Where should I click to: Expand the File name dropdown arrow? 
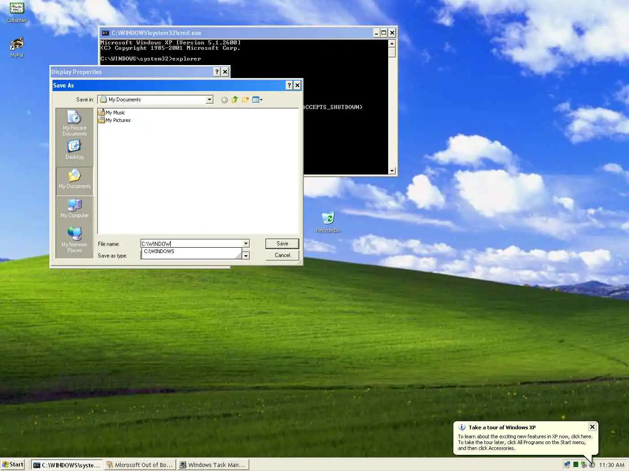point(246,244)
